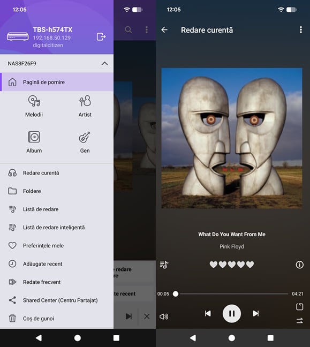
Task: Pause the current song
Action: (x=232, y=313)
